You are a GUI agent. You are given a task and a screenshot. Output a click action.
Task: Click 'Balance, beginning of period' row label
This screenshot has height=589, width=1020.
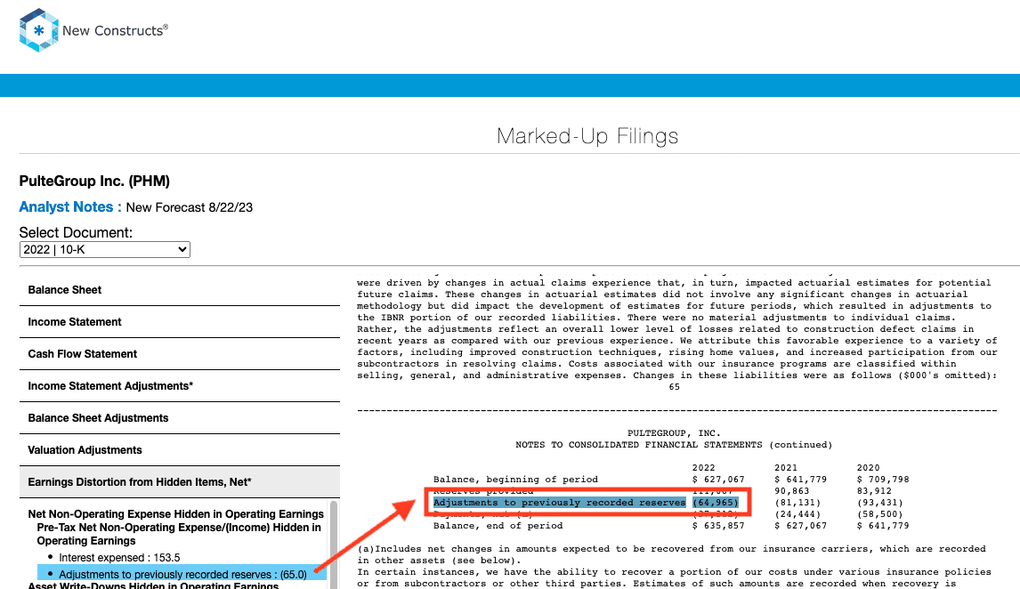(515, 480)
